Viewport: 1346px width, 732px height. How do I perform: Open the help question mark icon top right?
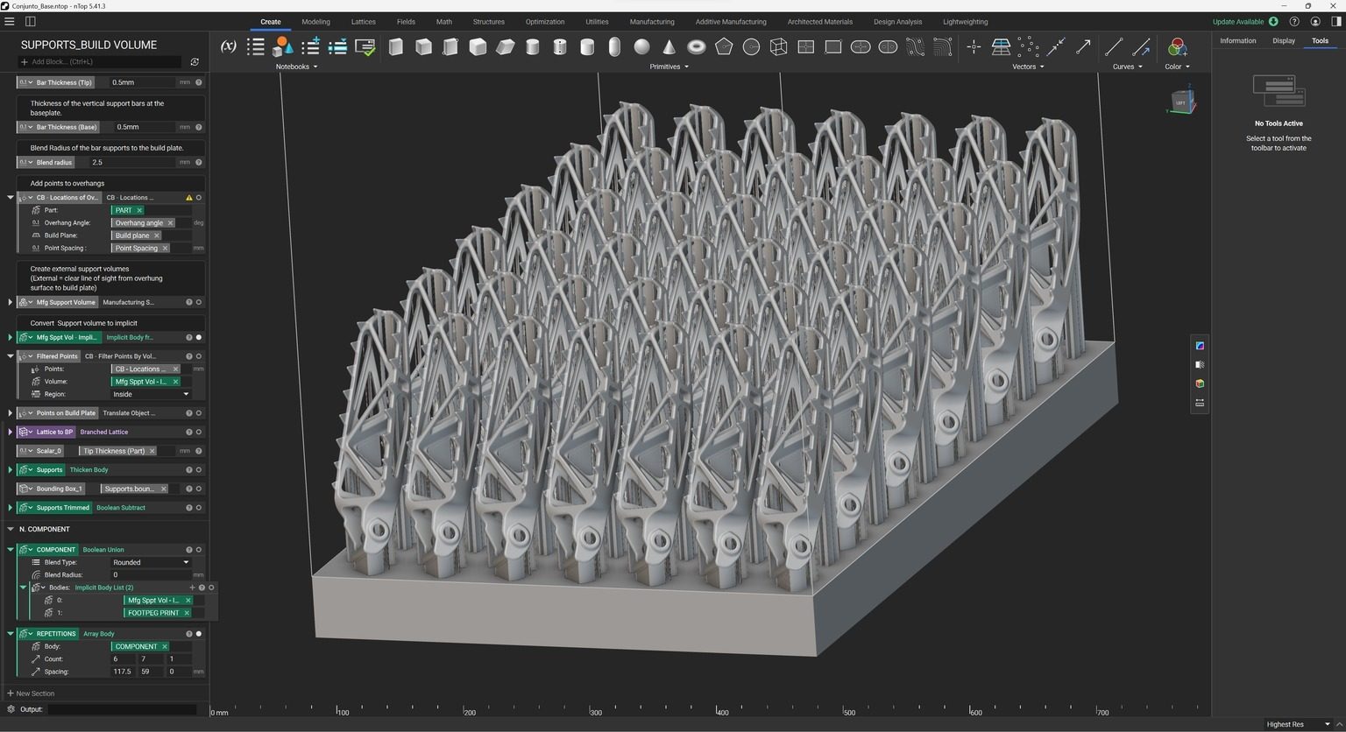pos(1294,21)
